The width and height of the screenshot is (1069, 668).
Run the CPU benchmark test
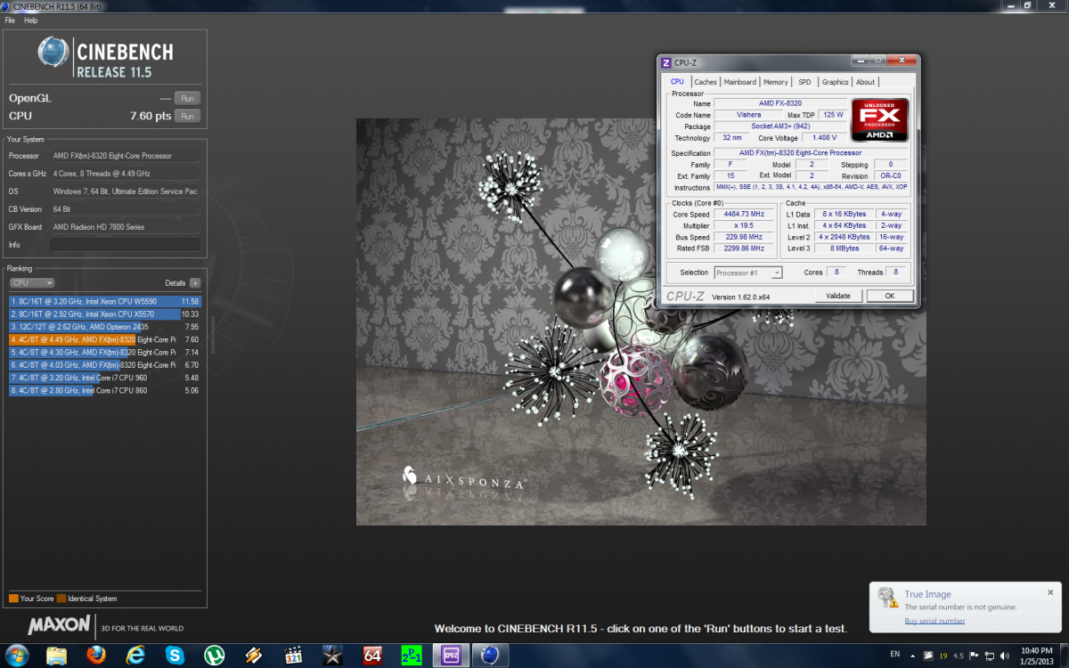coord(187,116)
